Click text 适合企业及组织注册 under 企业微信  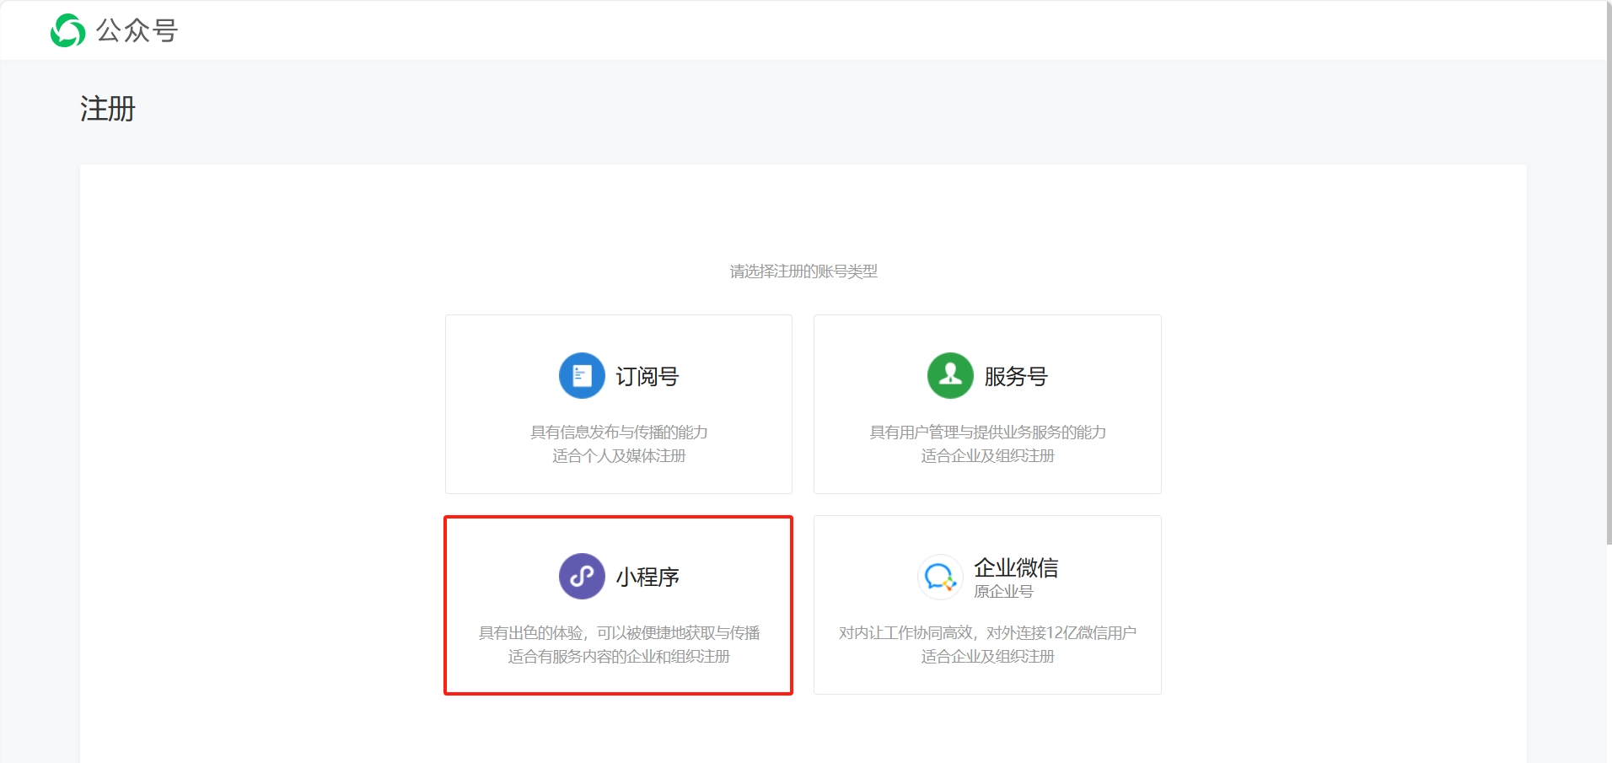(x=987, y=656)
